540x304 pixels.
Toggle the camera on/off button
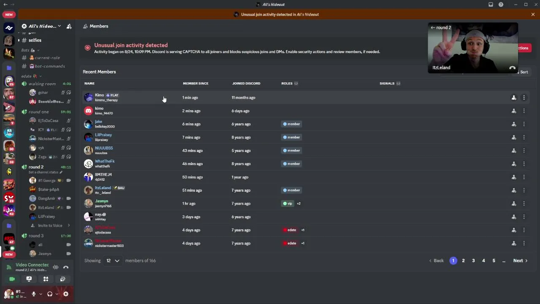tap(12, 279)
